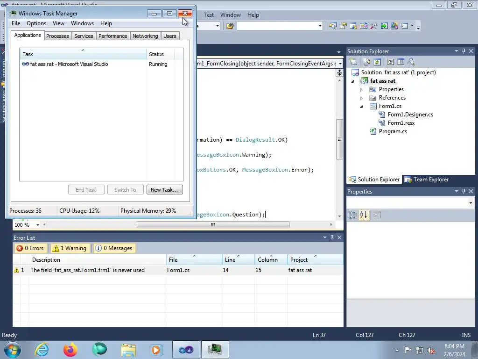Switch to the Processes tab in Task Manager
This screenshot has width=478, height=359.
click(57, 36)
